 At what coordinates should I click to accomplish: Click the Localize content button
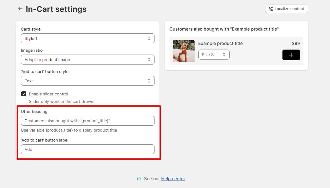point(287,9)
